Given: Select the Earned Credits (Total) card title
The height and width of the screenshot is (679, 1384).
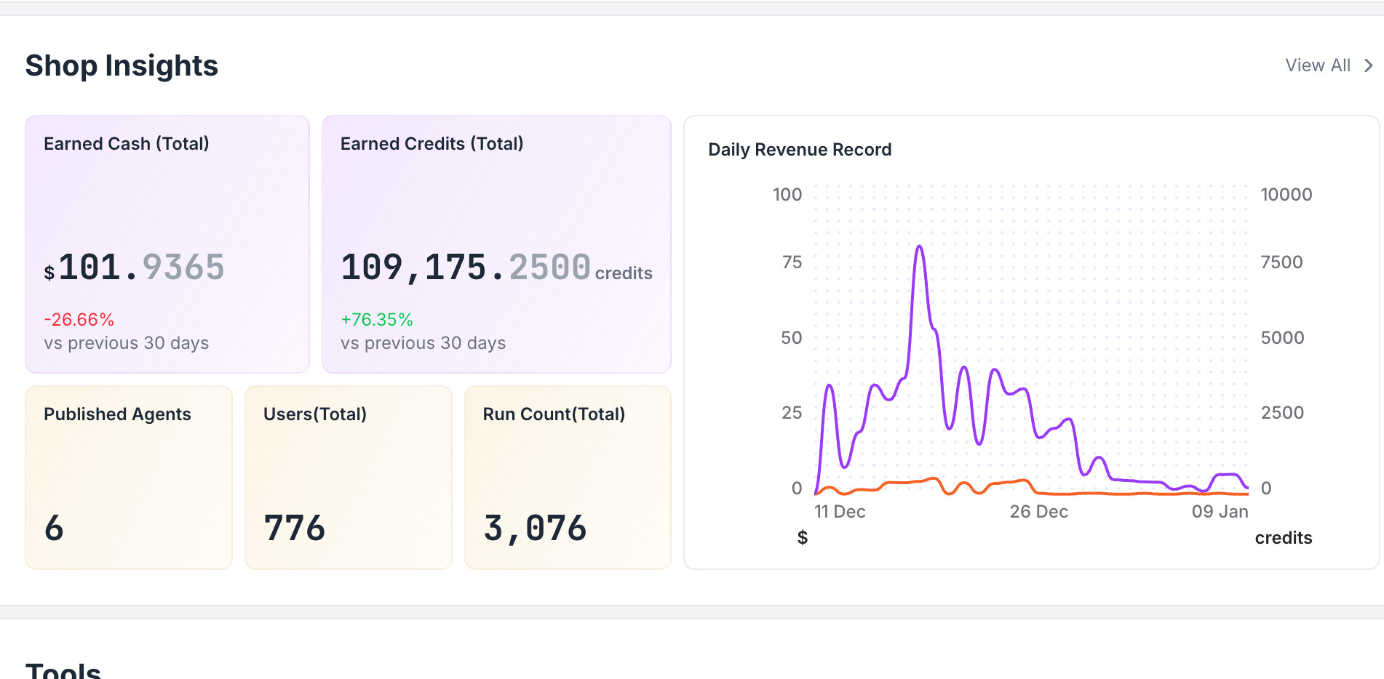Looking at the screenshot, I should coord(431,144).
